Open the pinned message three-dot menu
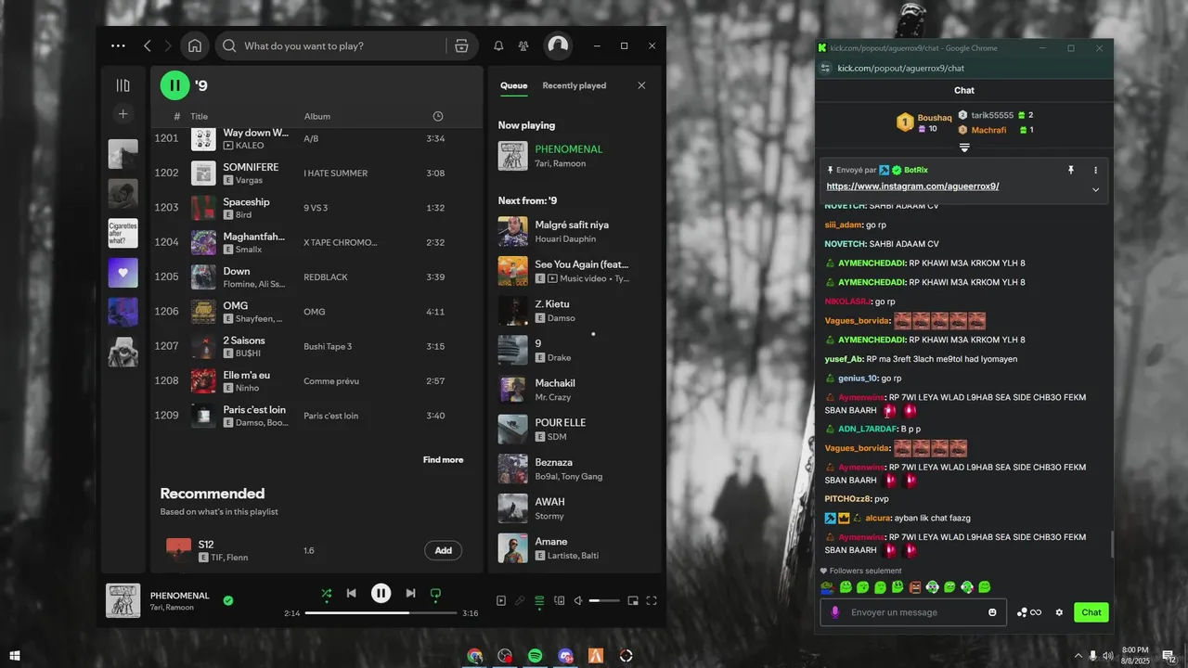 (x=1095, y=171)
